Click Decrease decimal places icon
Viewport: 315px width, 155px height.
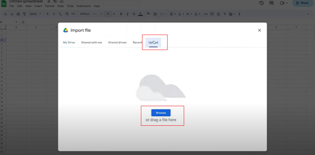coord(60,14)
